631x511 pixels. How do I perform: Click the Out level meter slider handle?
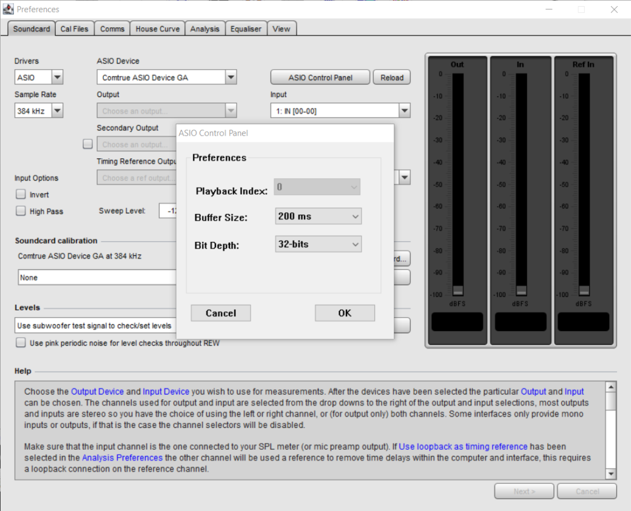tap(457, 290)
